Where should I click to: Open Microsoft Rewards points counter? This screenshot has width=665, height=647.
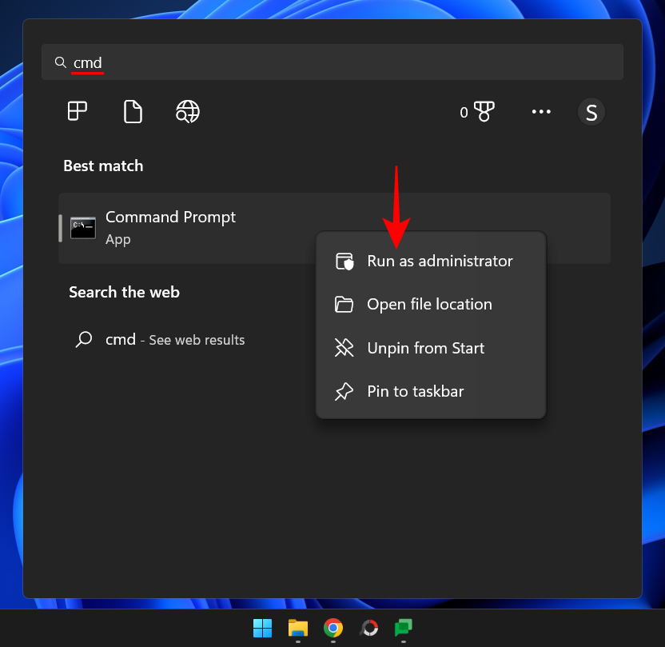click(477, 112)
